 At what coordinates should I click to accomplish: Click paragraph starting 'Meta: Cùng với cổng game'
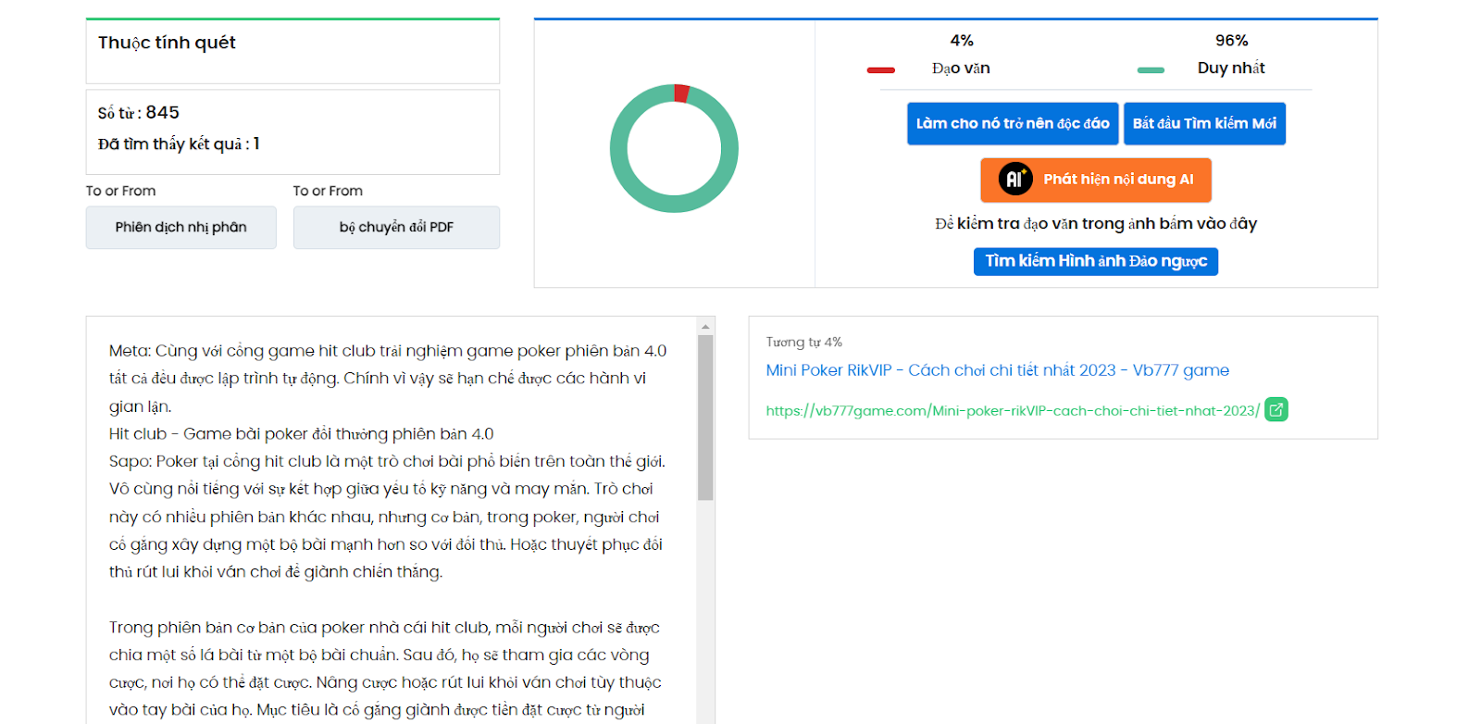[388, 379]
